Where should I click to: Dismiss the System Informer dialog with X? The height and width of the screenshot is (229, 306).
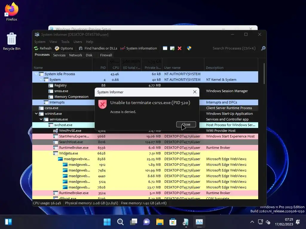pos(195,92)
